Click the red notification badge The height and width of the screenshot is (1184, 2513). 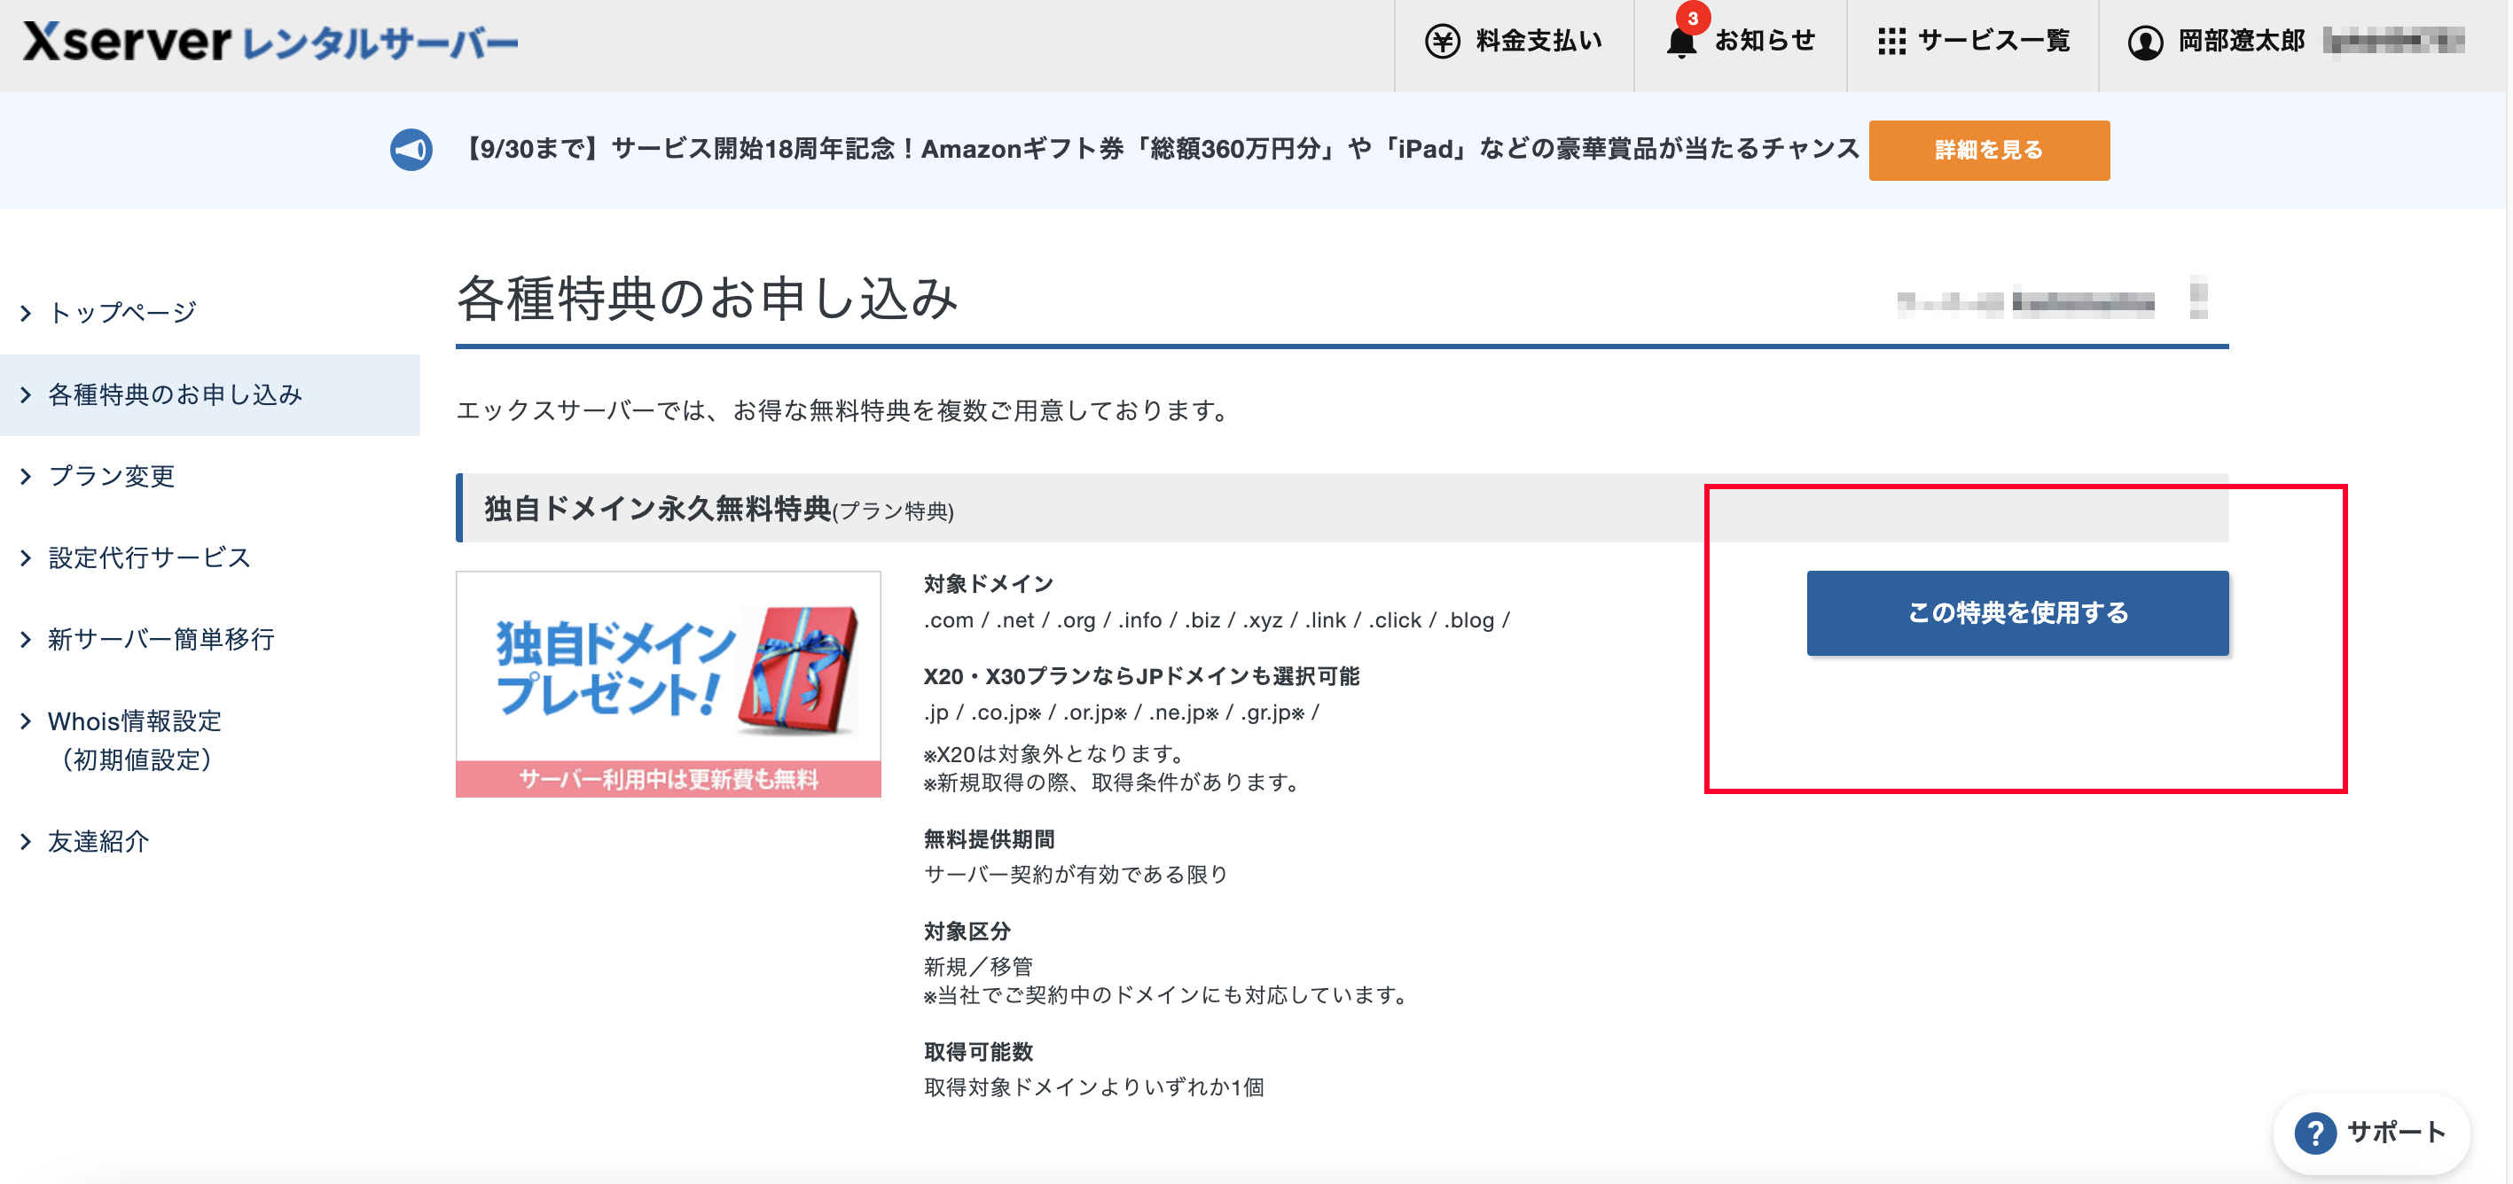[x=1693, y=18]
